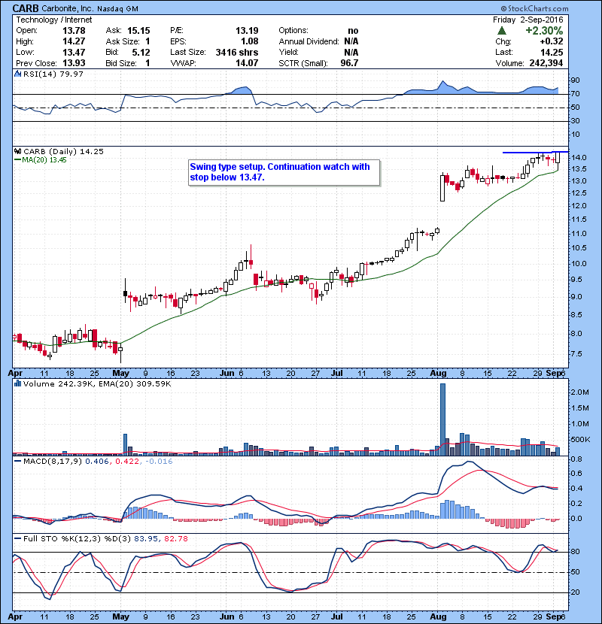Click the High value "14.27"
Viewport: 602px width, 624px height.
(74, 41)
